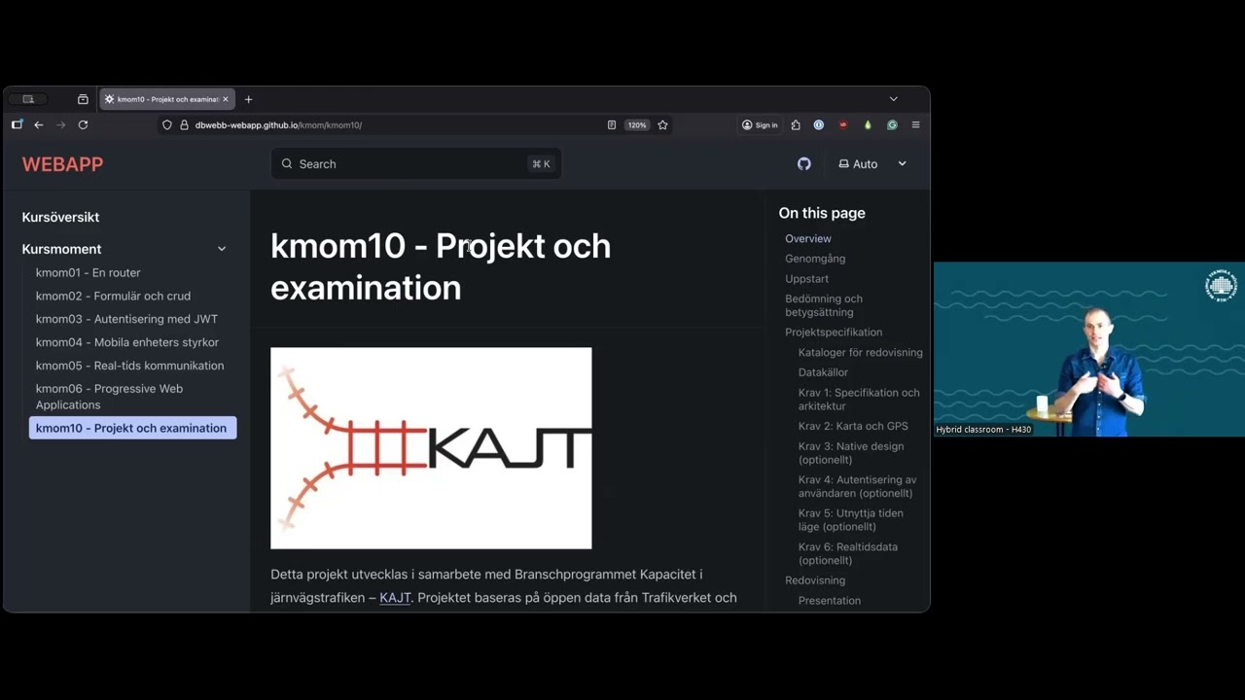Click the browser forward arrow

coord(60,124)
